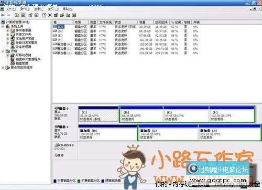Select the (C:) 29.29 GB partition block on 磁盘 0
This screenshot has width=262, height=190.
point(99,114)
